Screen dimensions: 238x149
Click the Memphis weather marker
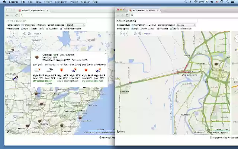tap(27, 126)
